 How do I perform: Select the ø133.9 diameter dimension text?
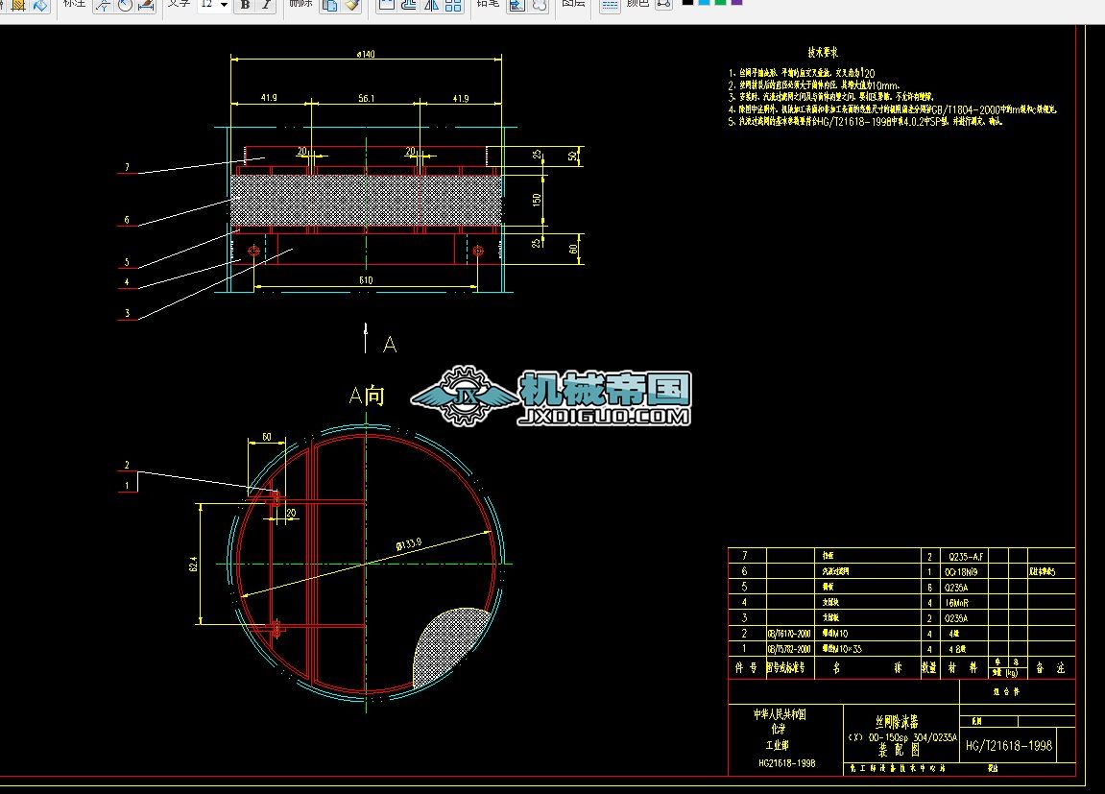tap(409, 543)
